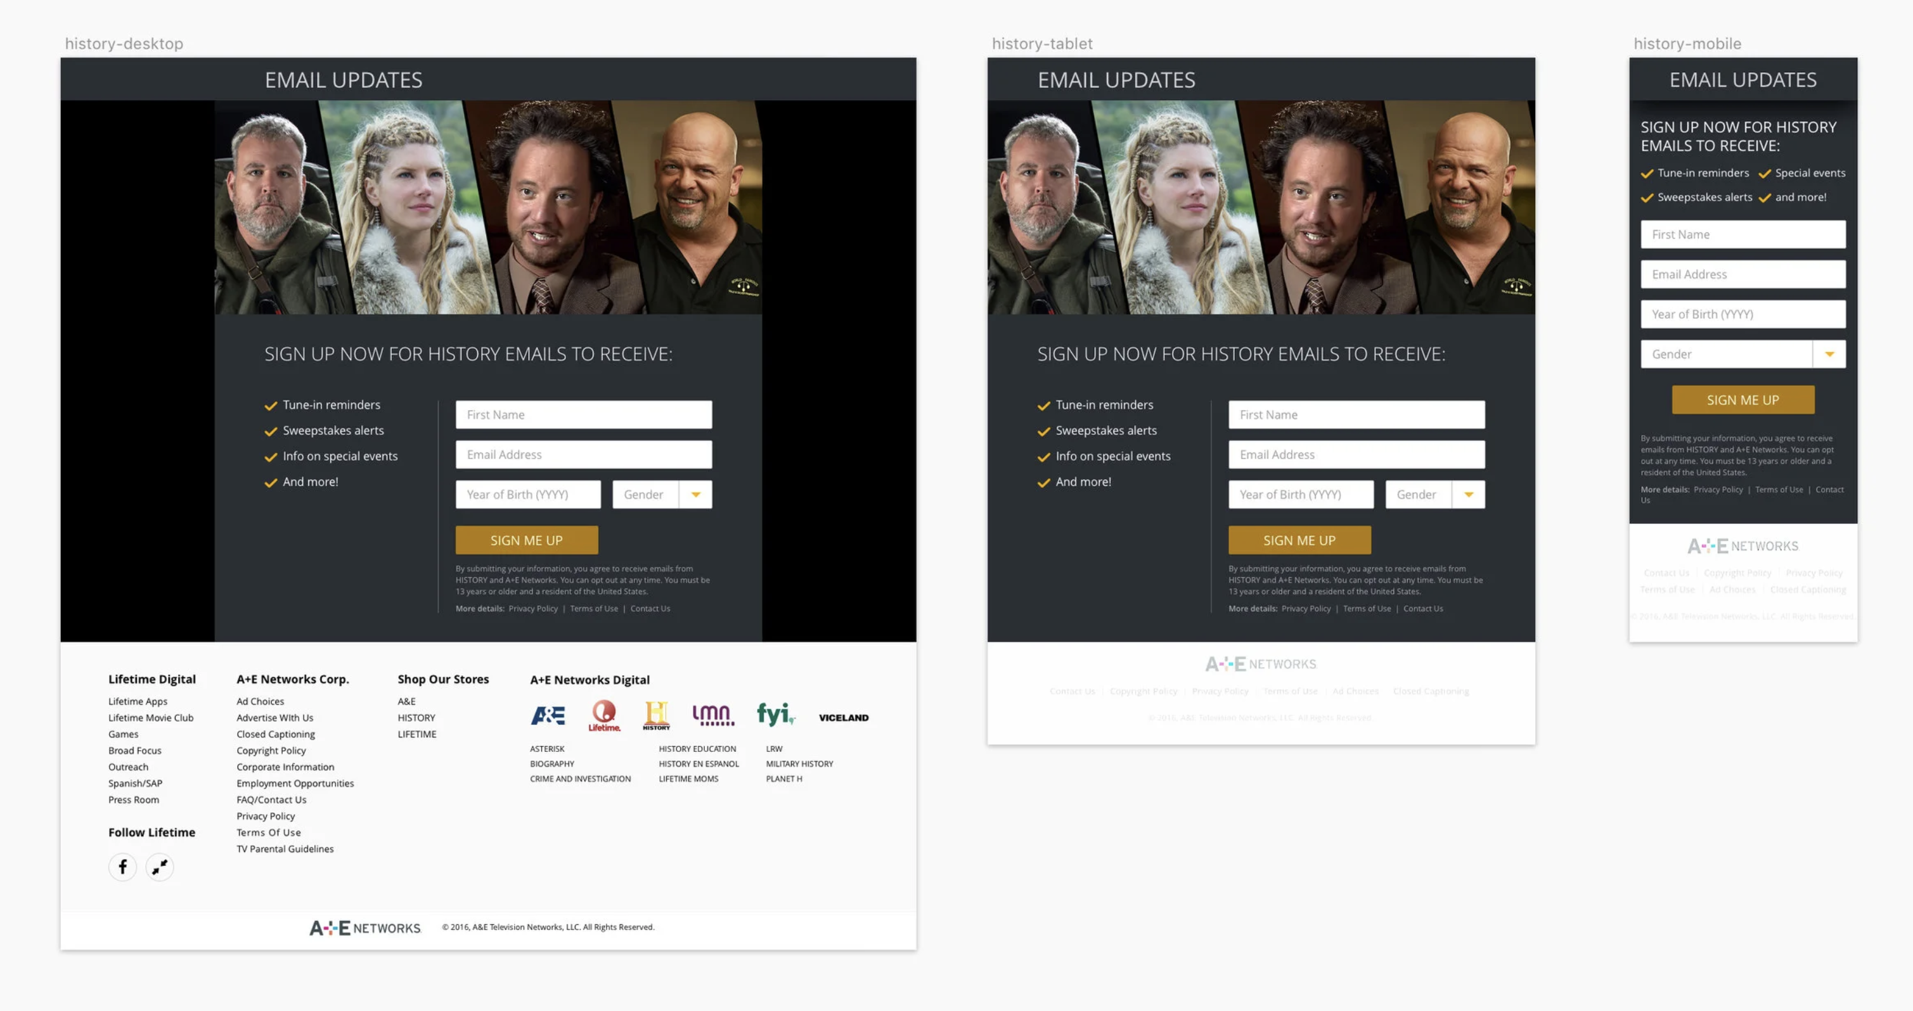This screenshot has height=1011, width=1913.
Task: Open HISTORY link under Shop Our Stores
Action: [416, 718]
